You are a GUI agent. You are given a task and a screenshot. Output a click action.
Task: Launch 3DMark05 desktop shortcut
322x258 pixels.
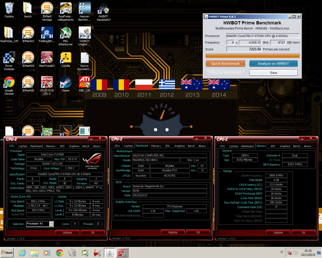[x=28, y=59]
